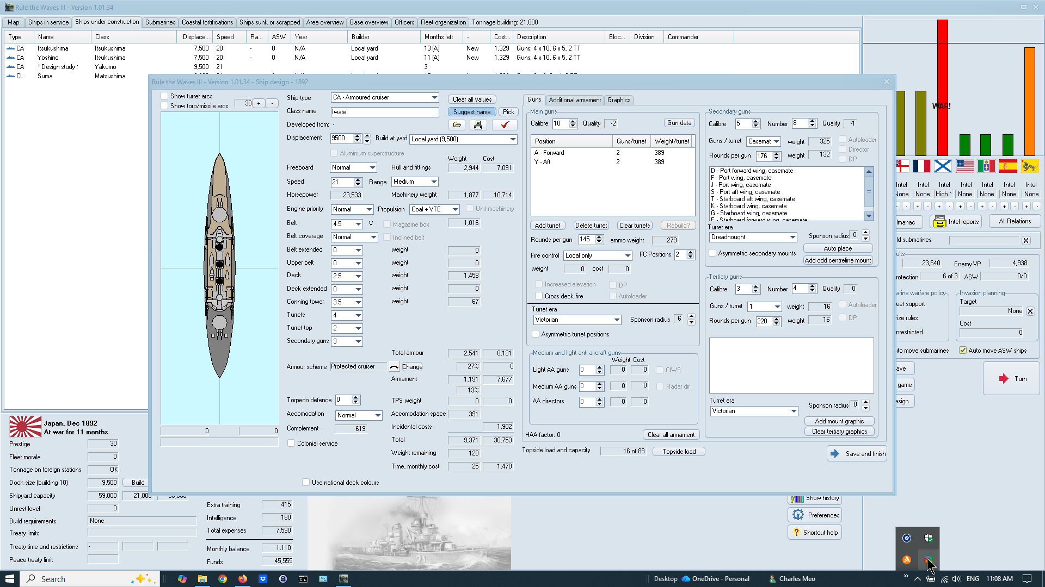Click Suggest name button
Viewport: 1045px width, 587px height.
[472, 112]
